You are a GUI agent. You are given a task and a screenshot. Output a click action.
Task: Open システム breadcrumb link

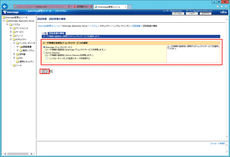(x=94, y=26)
